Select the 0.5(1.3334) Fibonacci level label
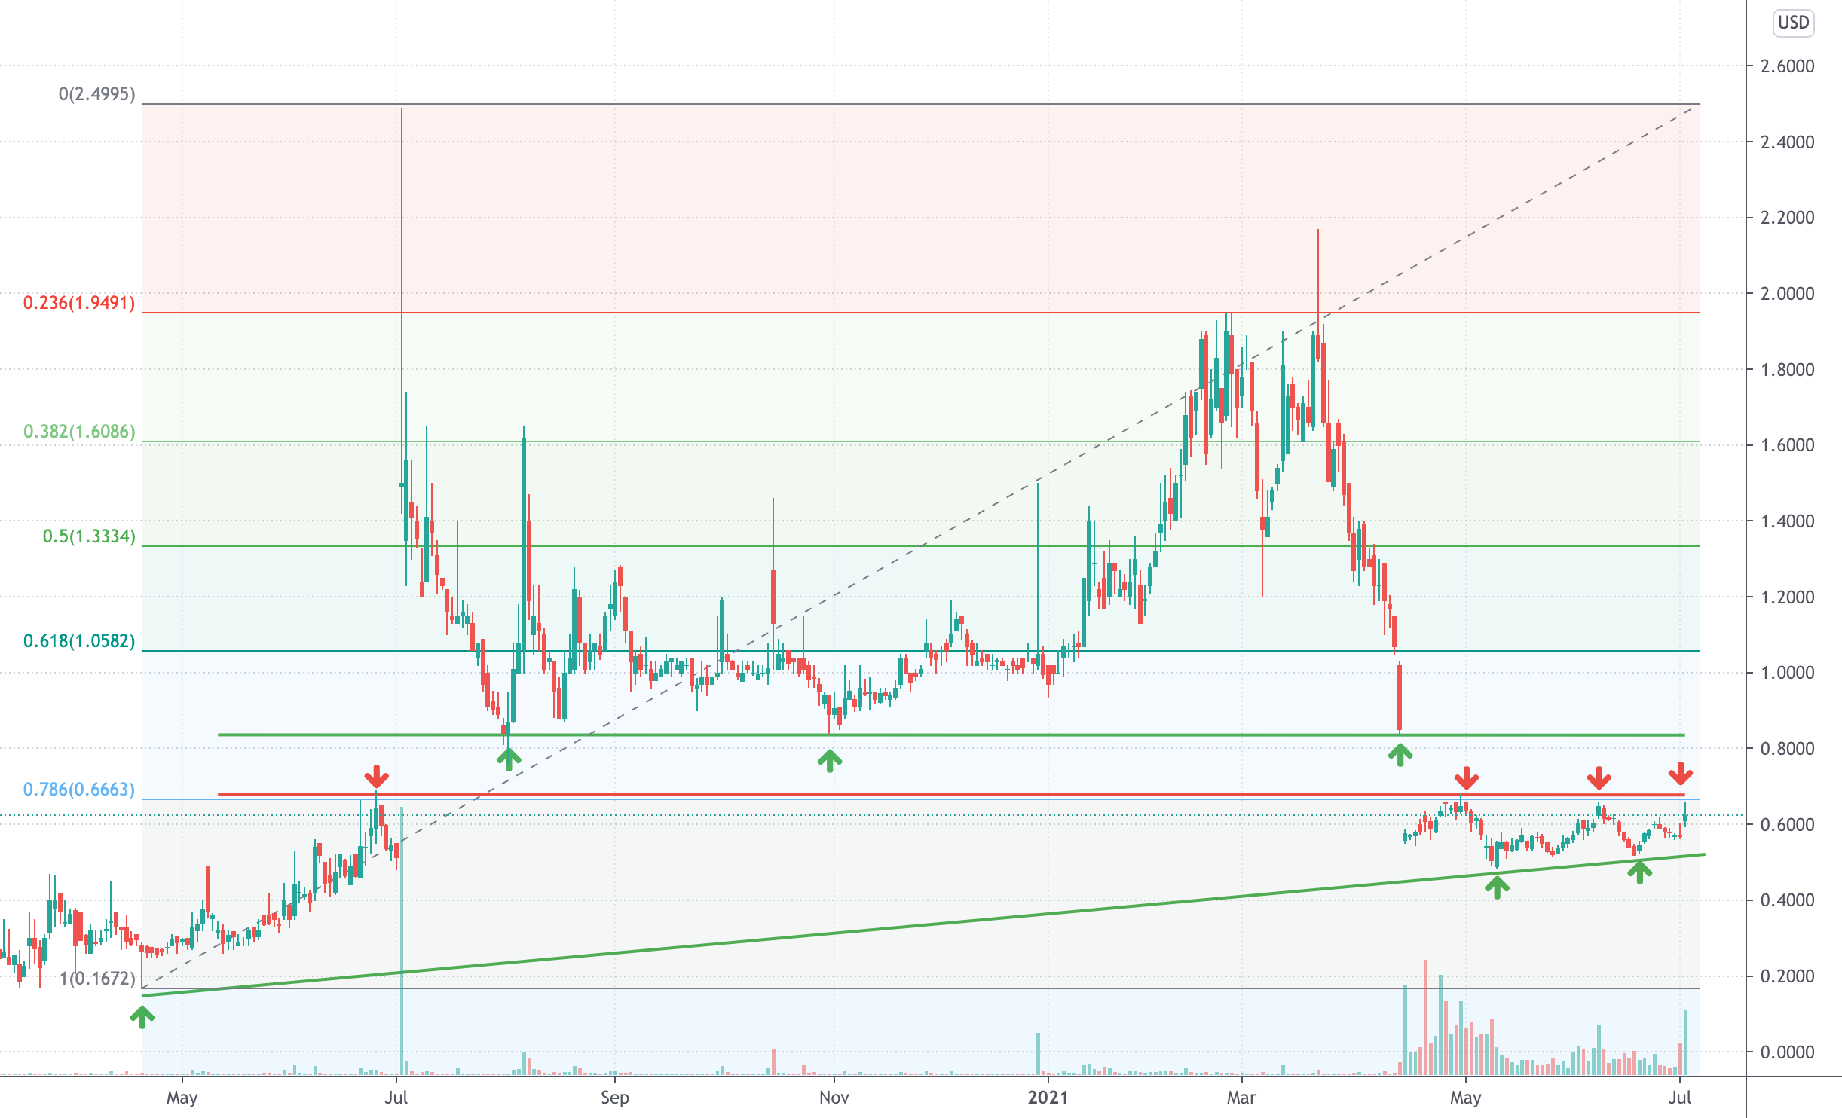Screen dimensions: 1842x1118 coord(89,536)
